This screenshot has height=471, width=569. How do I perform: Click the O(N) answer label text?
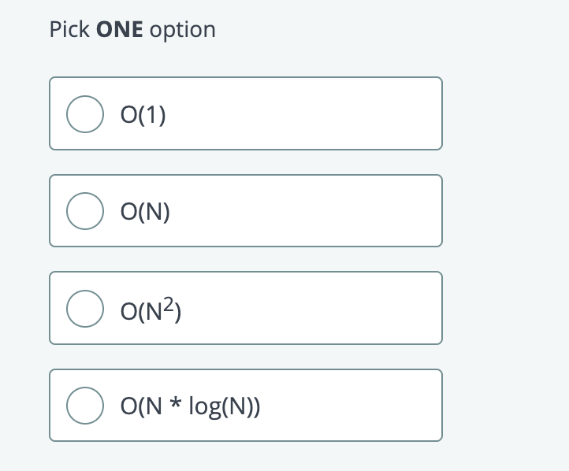coord(145,211)
